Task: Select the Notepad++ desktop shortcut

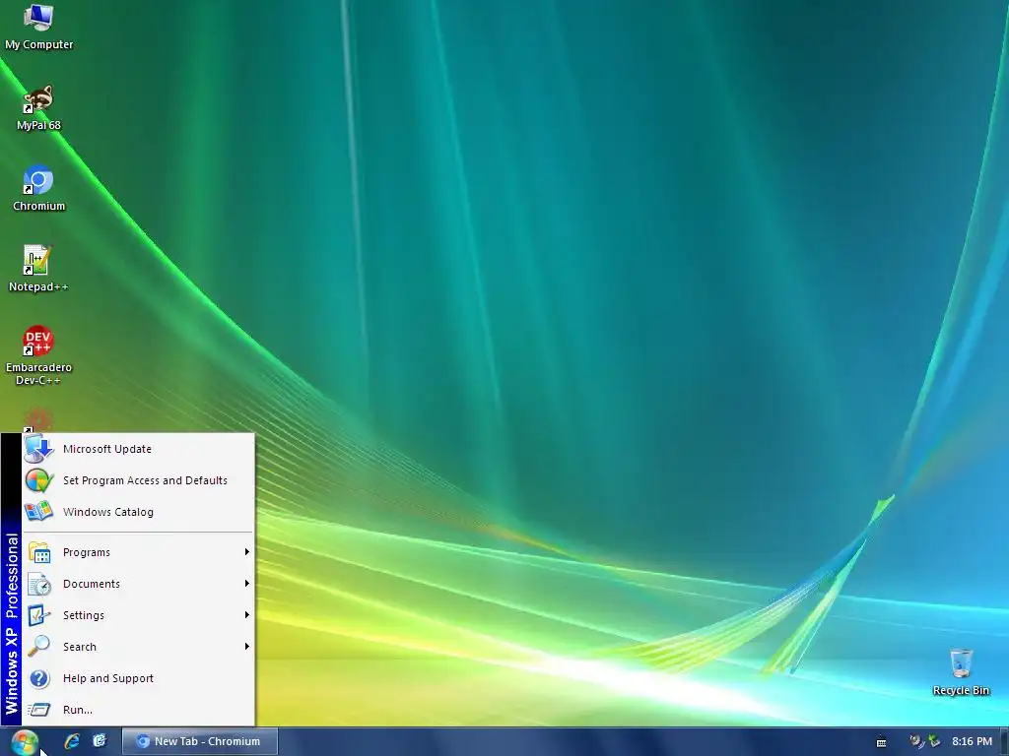Action: tap(38, 270)
